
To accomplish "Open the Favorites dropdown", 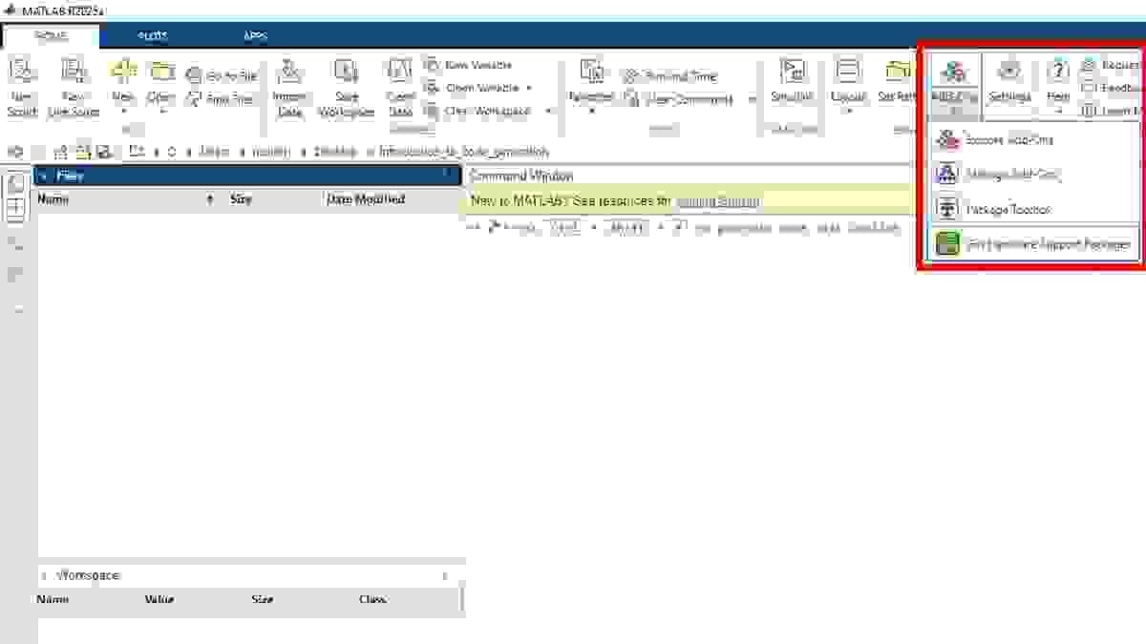I will [591, 88].
